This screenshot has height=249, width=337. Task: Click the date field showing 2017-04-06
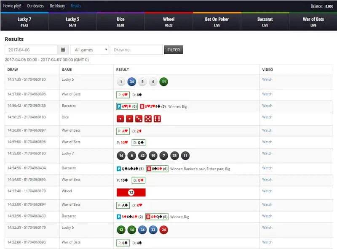[31, 50]
